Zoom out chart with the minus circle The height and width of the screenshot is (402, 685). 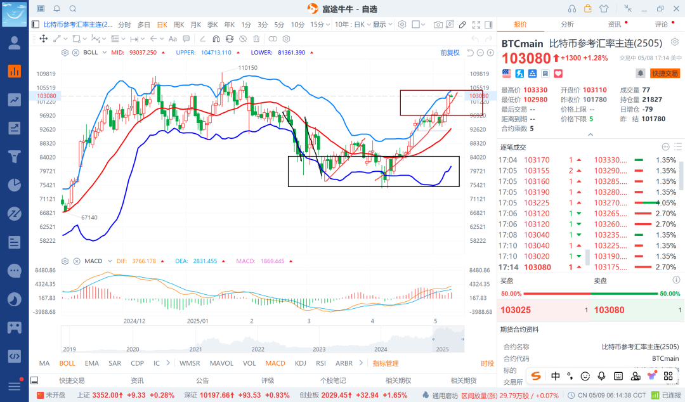coord(480,53)
